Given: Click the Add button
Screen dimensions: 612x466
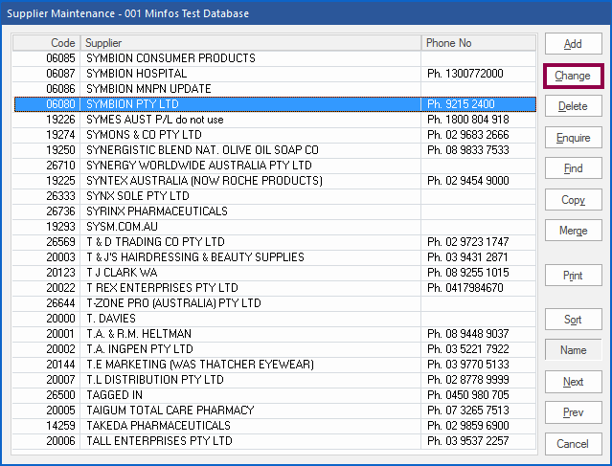Looking at the screenshot, I should pyautogui.click(x=573, y=44).
